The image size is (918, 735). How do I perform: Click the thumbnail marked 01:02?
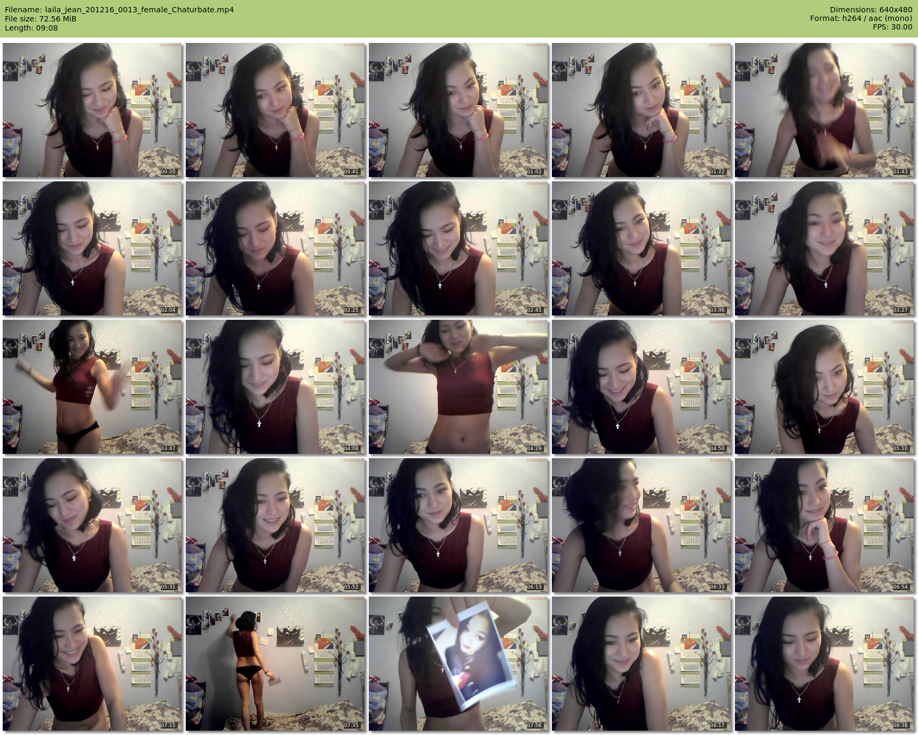[458, 110]
